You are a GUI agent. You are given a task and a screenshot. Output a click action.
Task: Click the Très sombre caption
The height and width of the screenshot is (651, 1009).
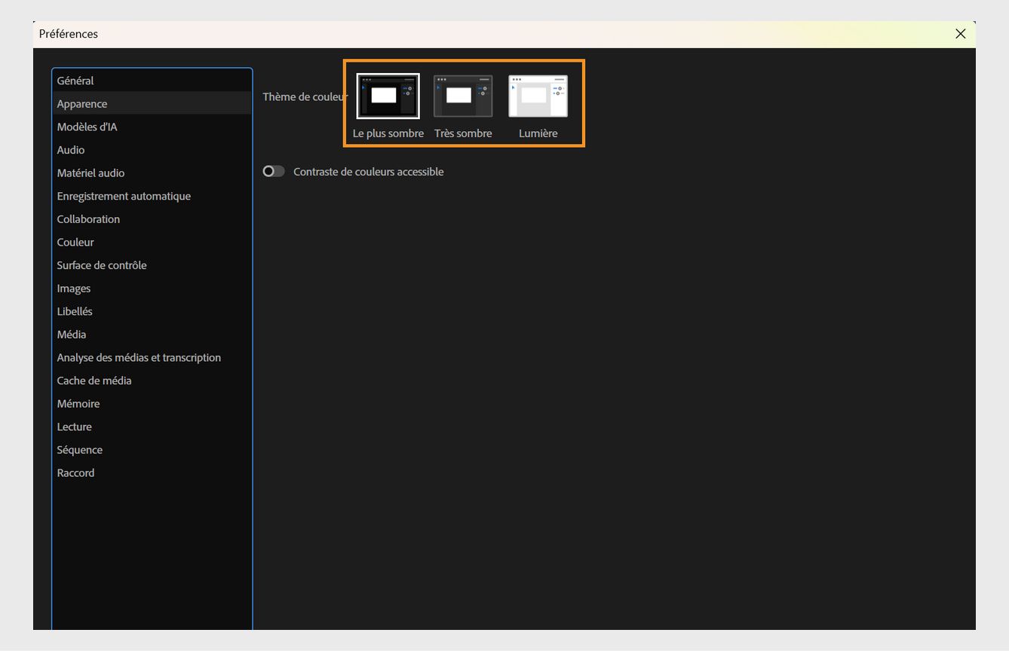point(463,133)
